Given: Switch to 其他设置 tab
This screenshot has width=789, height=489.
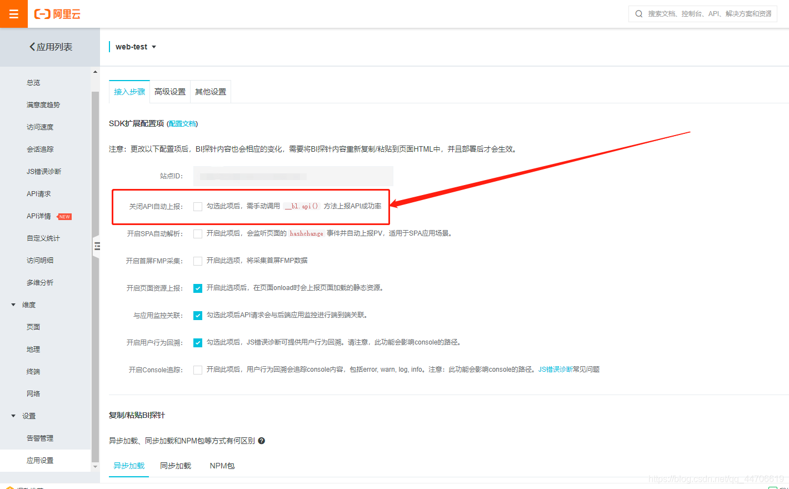Looking at the screenshot, I should coord(211,92).
